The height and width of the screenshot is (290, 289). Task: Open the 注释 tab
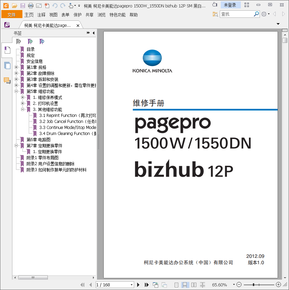point(41,15)
